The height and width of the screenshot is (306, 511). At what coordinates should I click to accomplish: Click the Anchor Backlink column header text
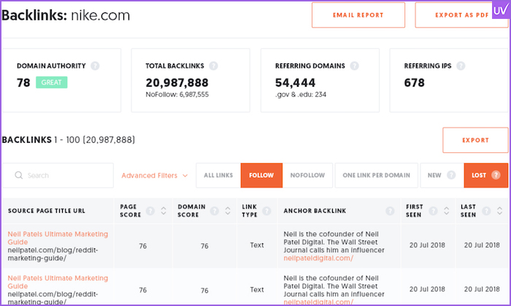pyautogui.click(x=315, y=211)
